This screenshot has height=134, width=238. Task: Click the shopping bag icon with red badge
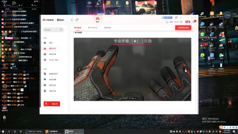(x=194, y=21)
